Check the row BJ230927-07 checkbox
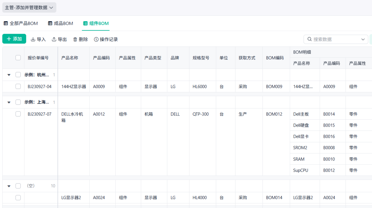This screenshot has height=208, width=372. click(18, 114)
